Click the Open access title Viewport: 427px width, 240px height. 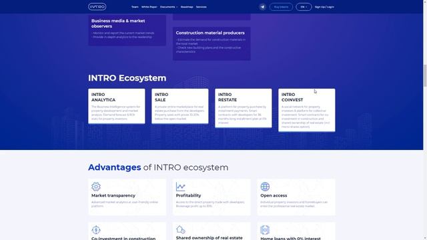(274, 195)
